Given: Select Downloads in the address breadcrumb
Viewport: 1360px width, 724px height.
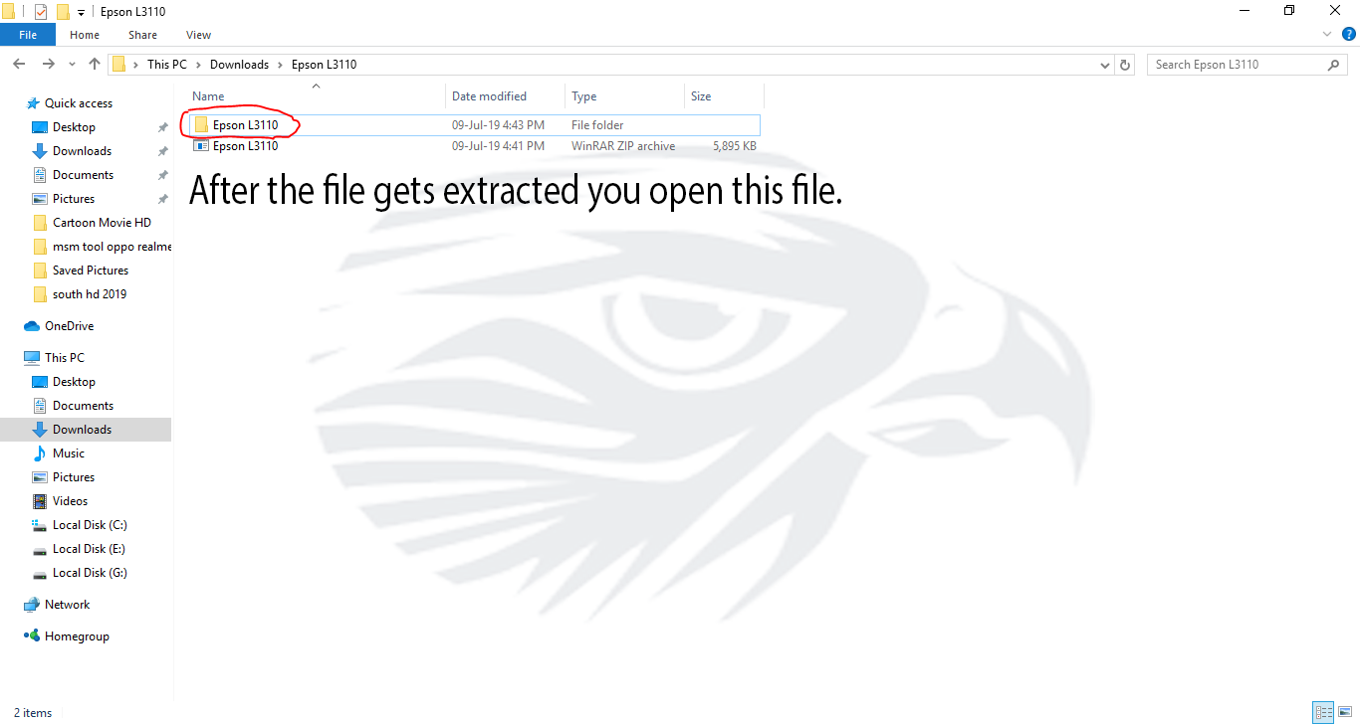Looking at the screenshot, I should [239, 65].
